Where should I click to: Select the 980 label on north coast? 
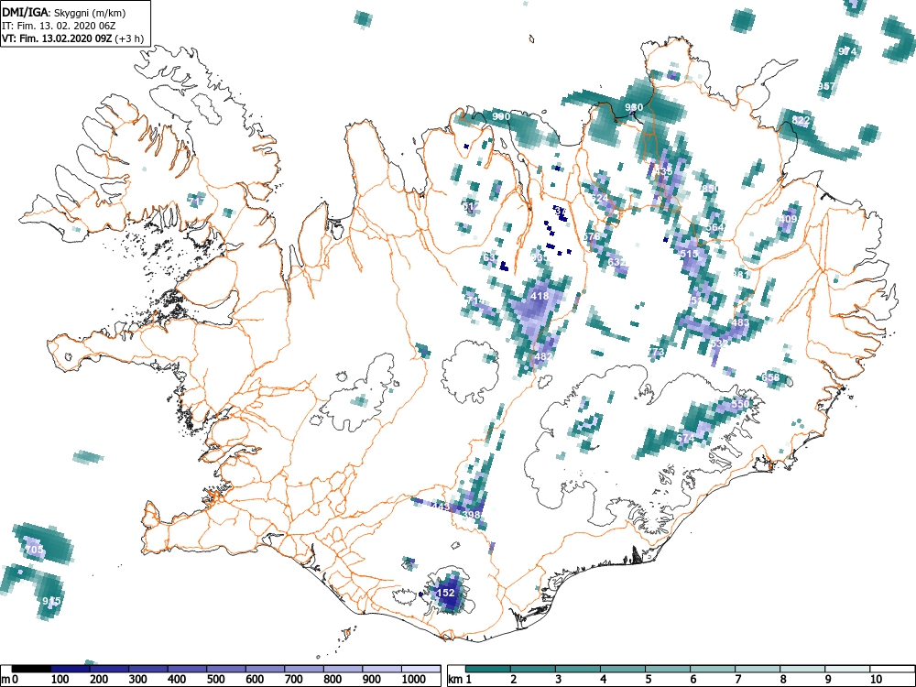(x=634, y=107)
